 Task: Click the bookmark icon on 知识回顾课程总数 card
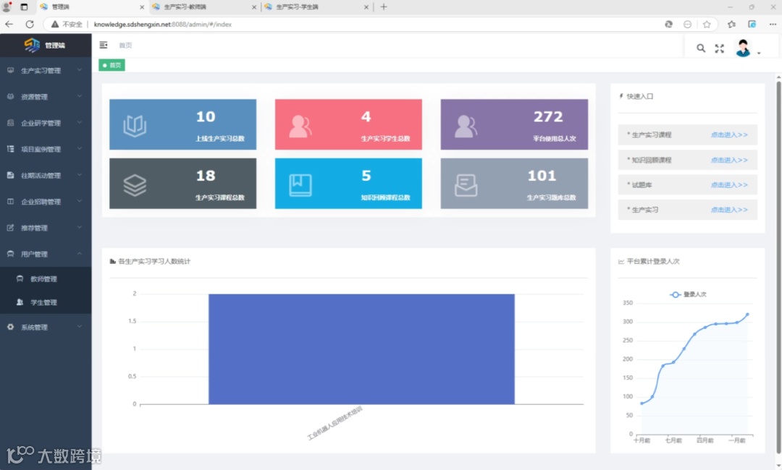pos(300,185)
